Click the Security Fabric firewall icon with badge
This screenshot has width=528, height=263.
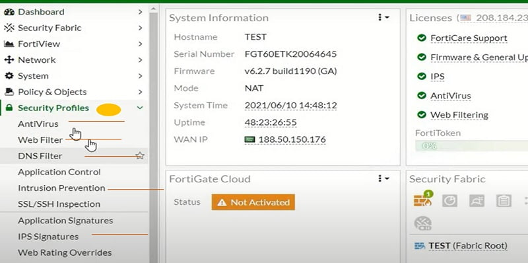pos(423,200)
